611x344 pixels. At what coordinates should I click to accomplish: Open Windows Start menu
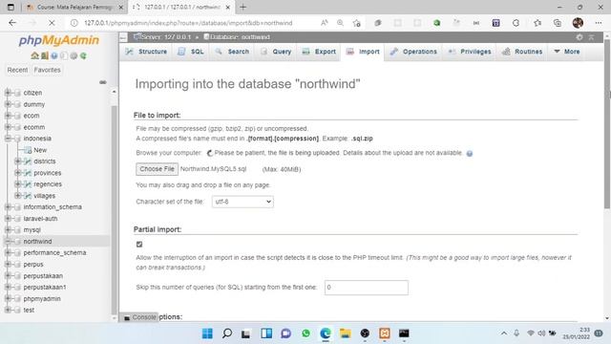coord(207,333)
